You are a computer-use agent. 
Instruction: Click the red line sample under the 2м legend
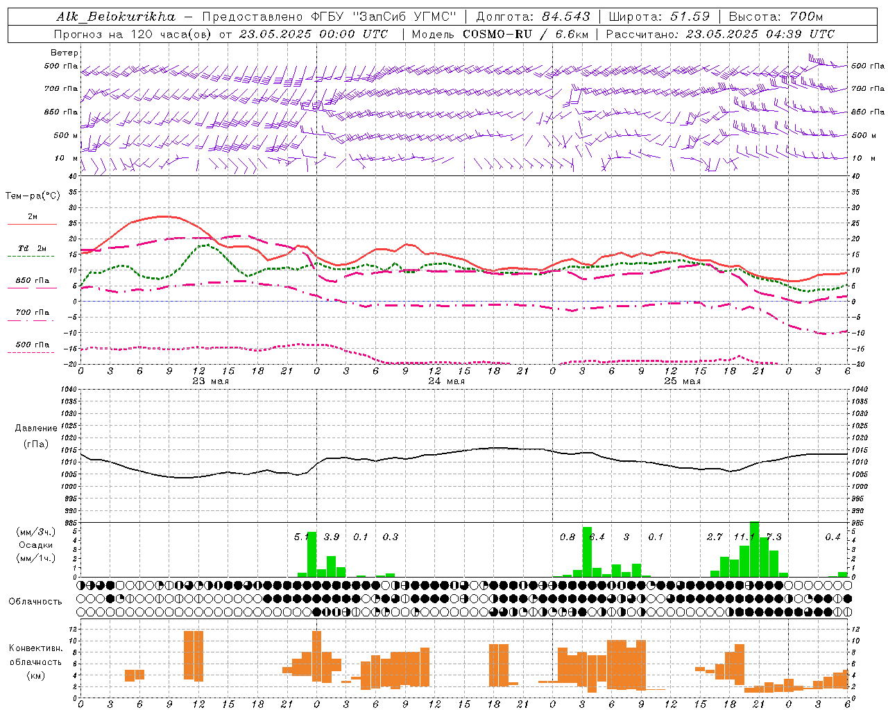click(33, 225)
